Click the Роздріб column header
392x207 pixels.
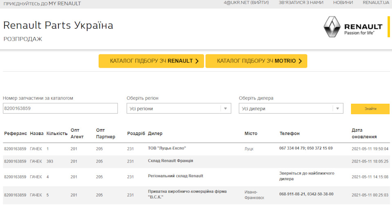pyautogui.click(x=136, y=133)
